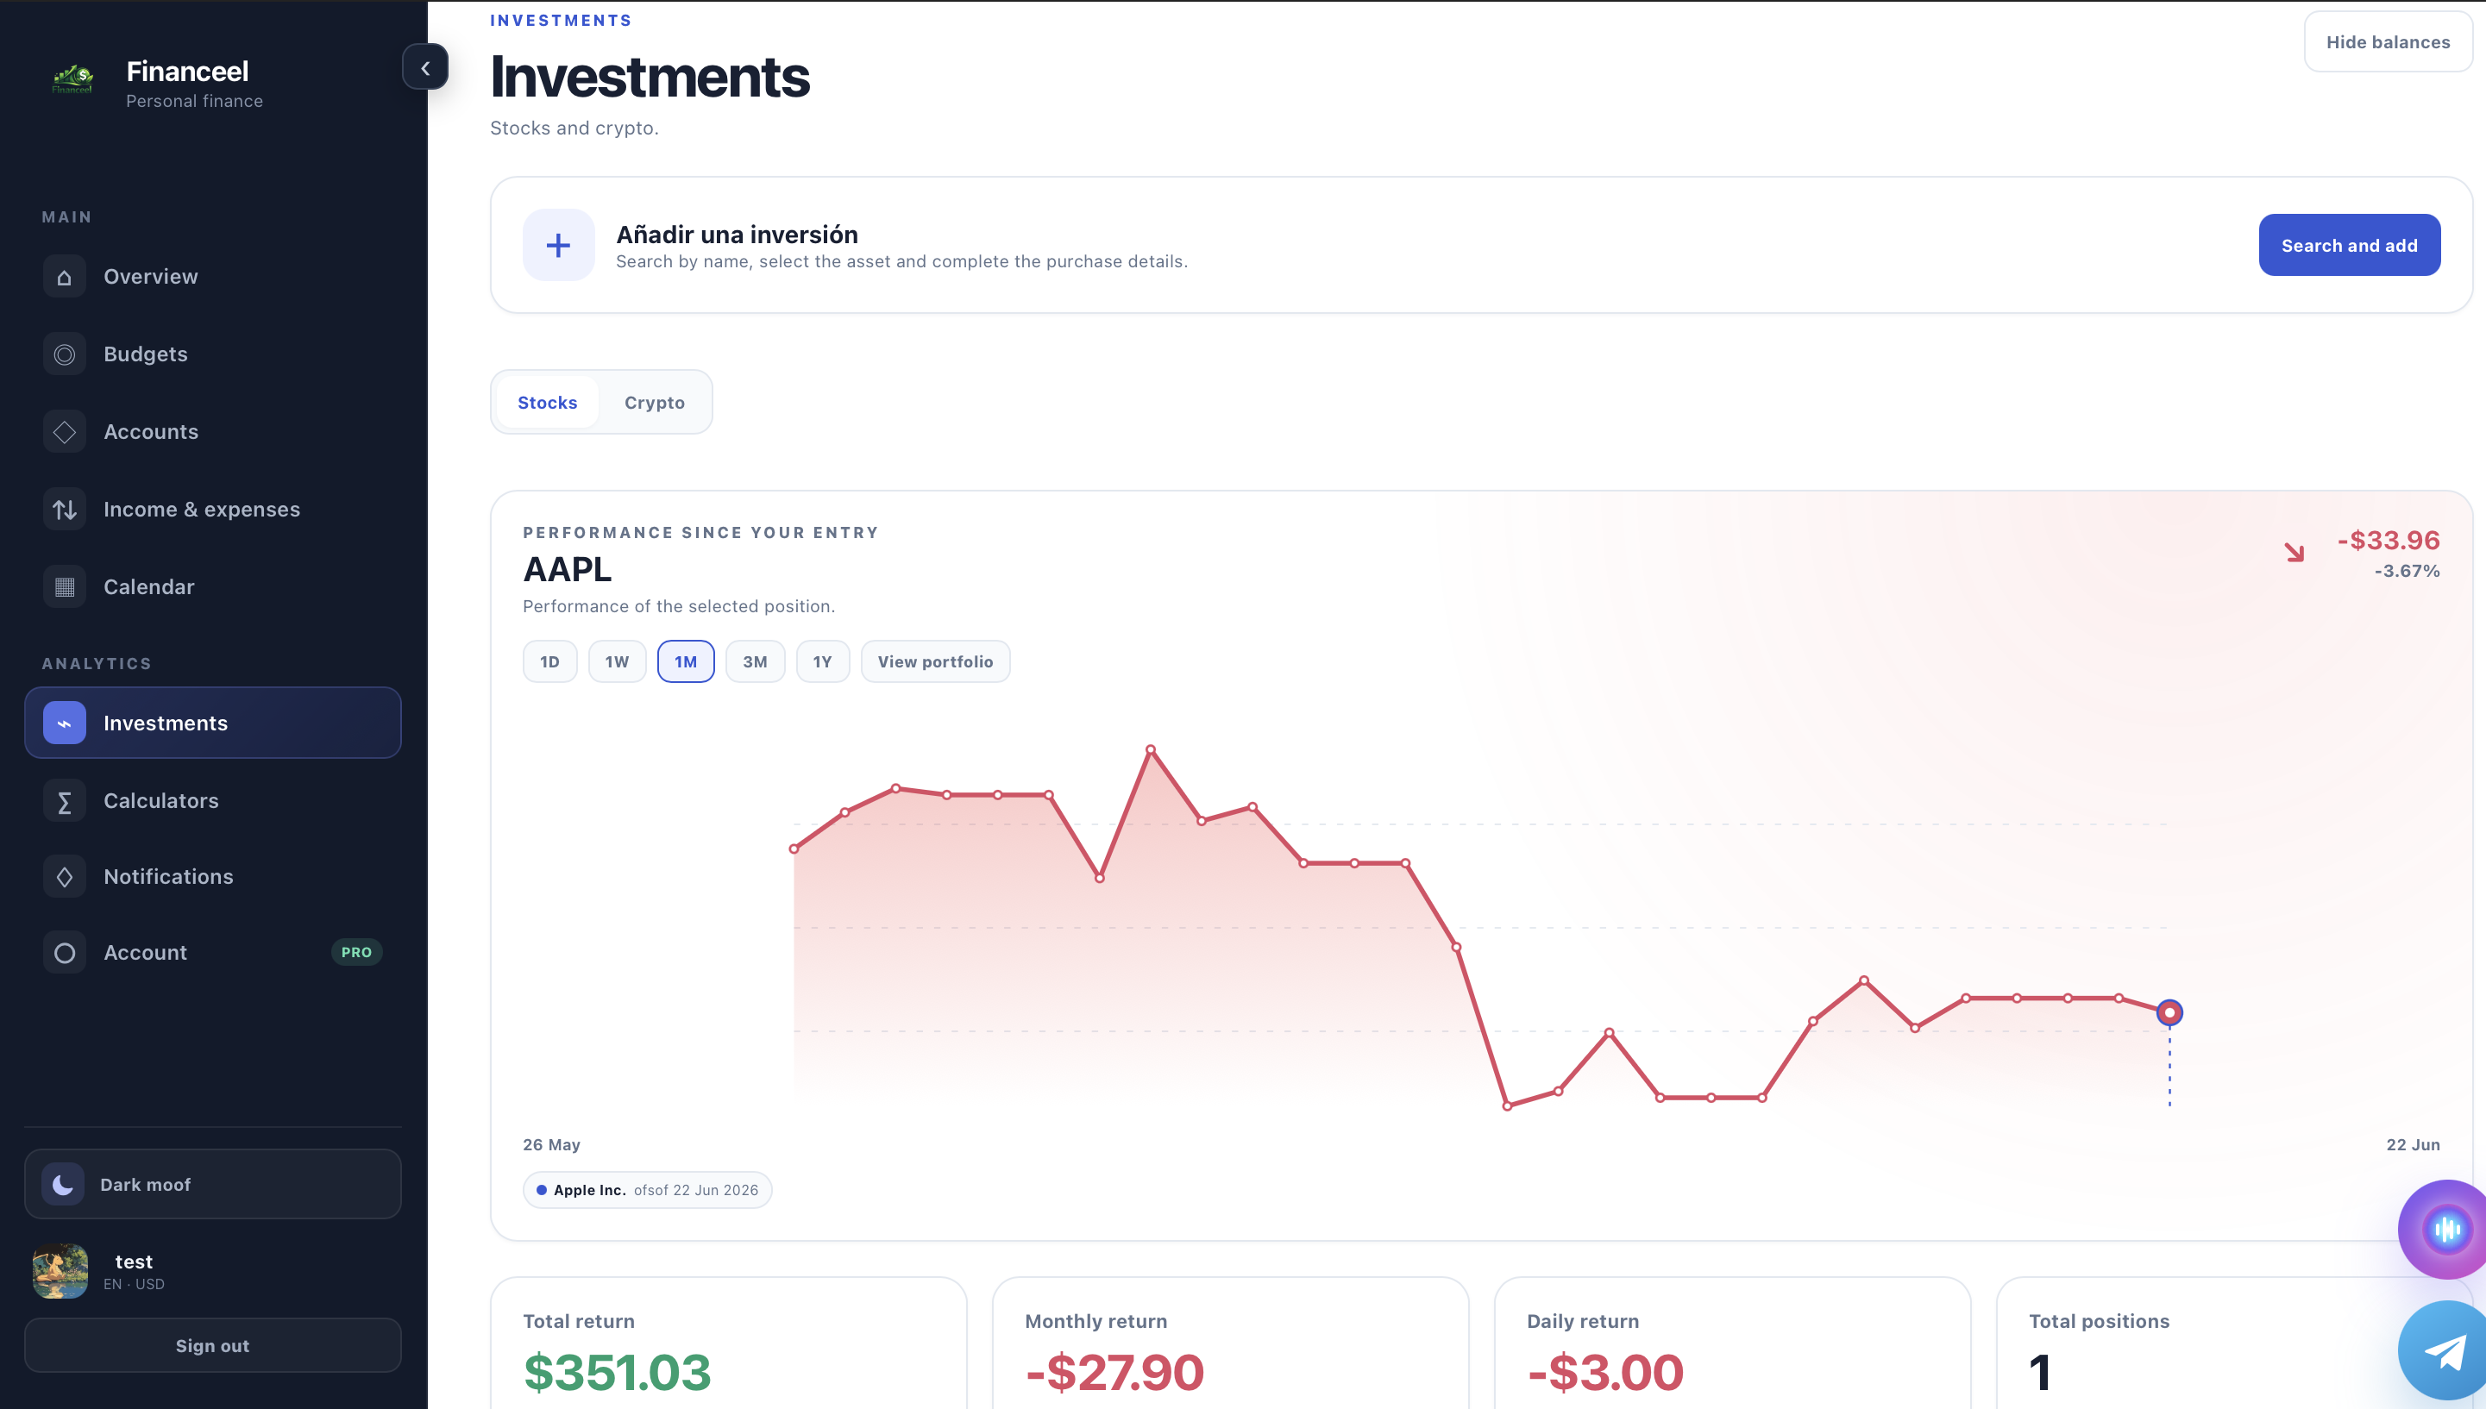2486x1409 pixels.
Task: Click the test user avatar
Action: [60, 1271]
